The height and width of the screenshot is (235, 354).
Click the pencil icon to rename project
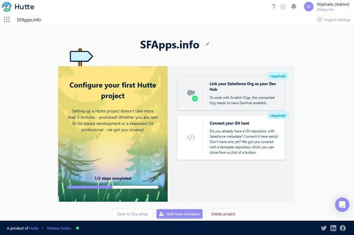208,44
